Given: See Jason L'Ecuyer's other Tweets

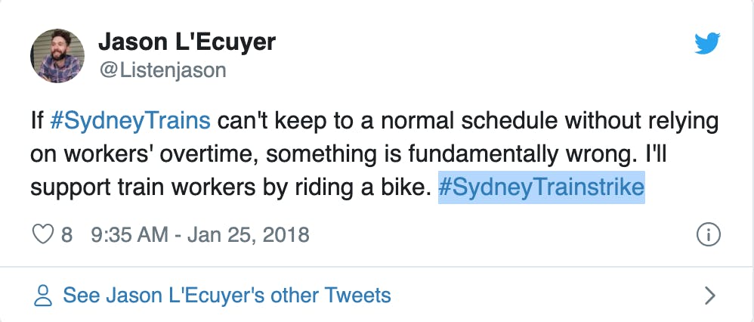Looking at the screenshot, I should click(227, 295).
